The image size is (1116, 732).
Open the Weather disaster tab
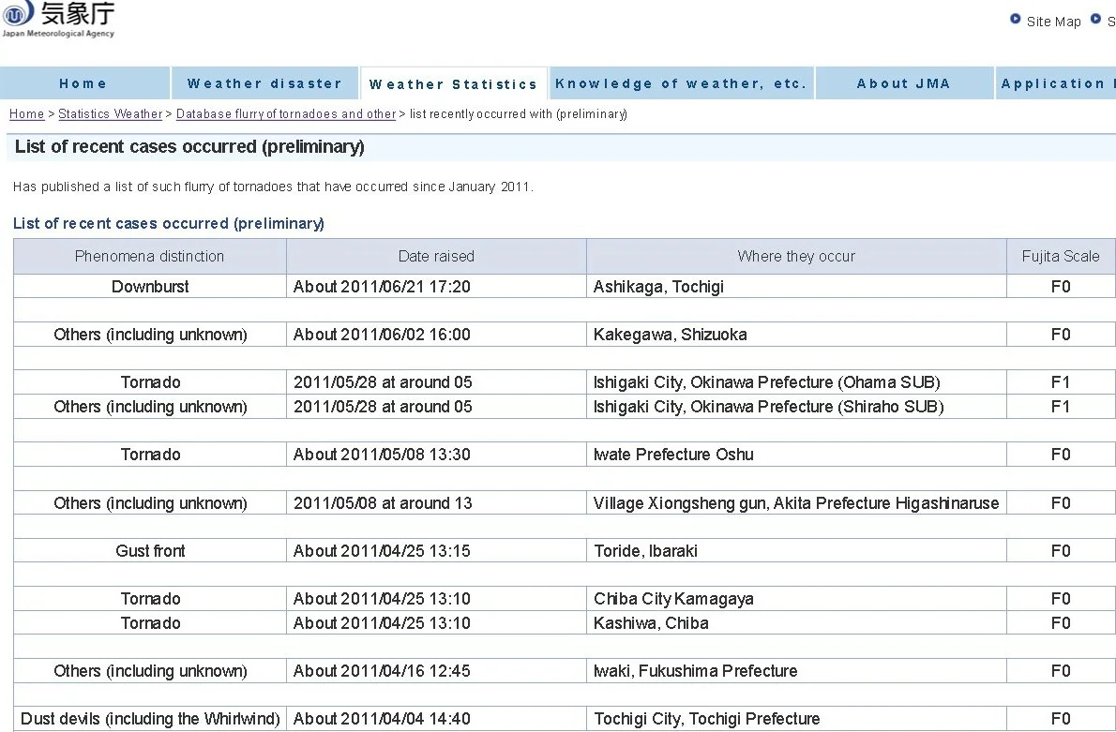pos(264,83)
